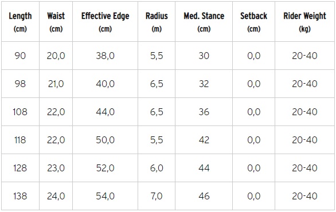Click the 54,0 effective edge cell

[105, 196]
